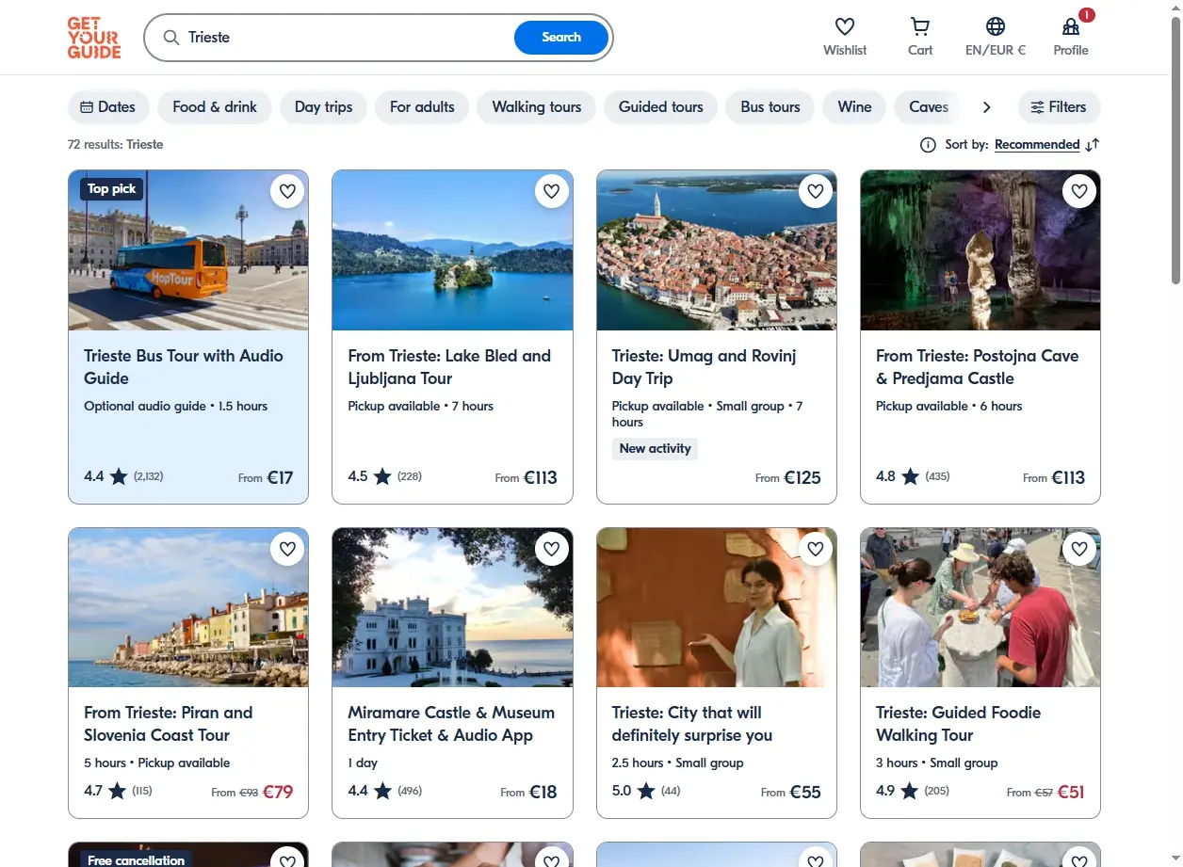Click the Top pick badge
This screenshot has width=1183, height=867.
point(112,189)
